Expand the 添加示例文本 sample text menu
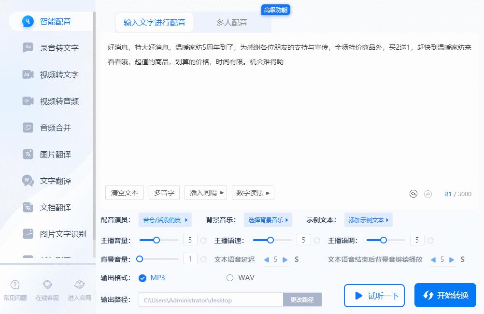 pos(368,220)
